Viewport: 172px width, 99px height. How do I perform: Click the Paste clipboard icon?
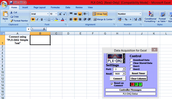(x=5, y=14)
